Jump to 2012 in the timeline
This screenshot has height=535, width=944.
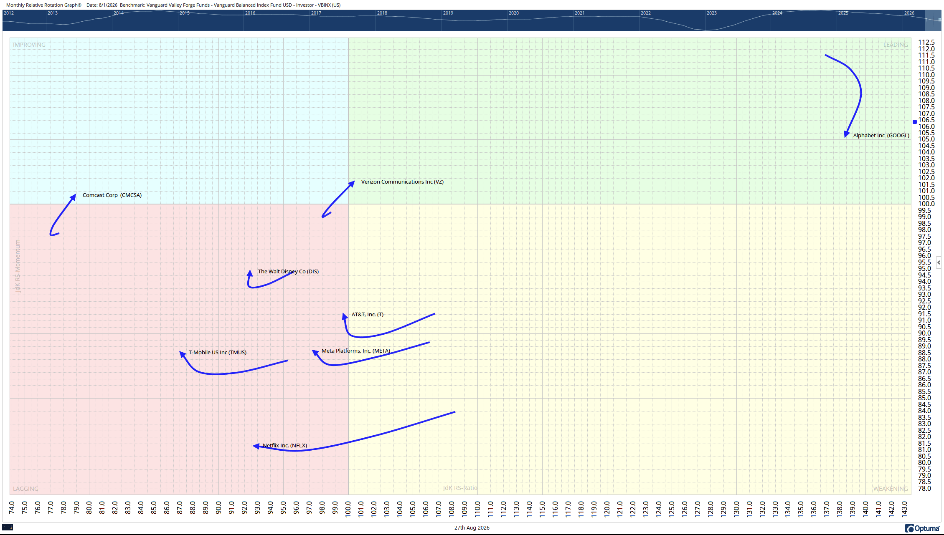coord(9,13)
